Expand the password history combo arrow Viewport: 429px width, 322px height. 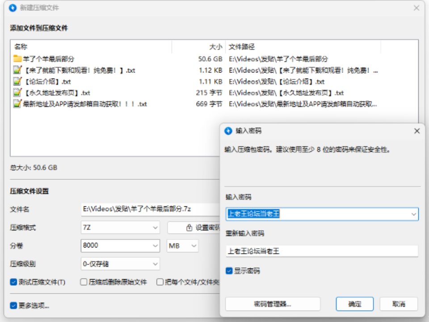click(414, 215)
